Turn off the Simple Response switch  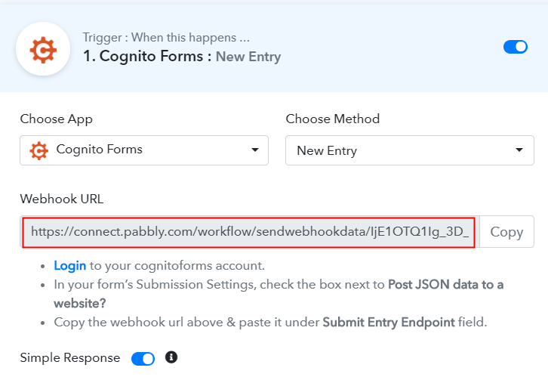click(x=143, y=358)
